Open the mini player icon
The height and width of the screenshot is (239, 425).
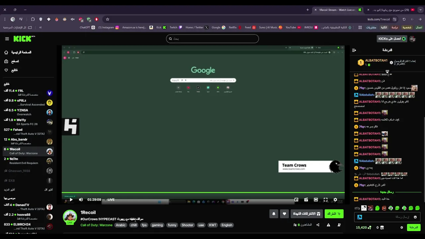tap(296, 199)
